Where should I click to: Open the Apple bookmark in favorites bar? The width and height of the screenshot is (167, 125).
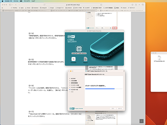[21, 8]
